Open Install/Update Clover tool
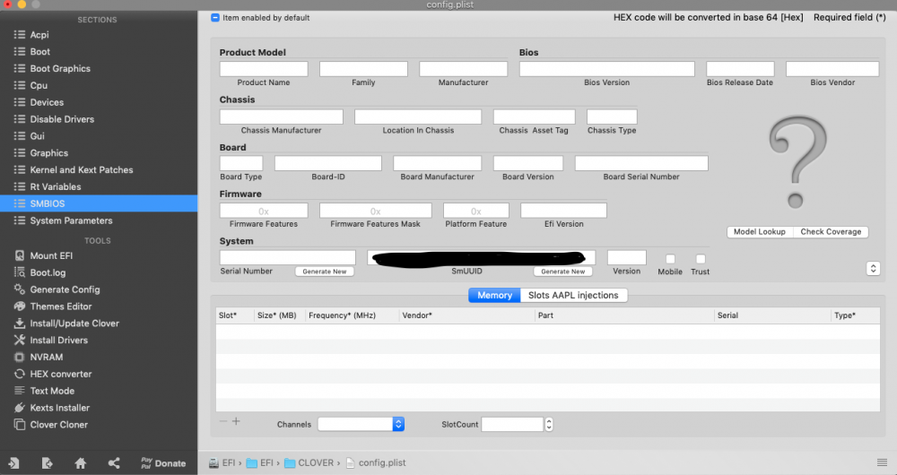The width and height of the screenshot is (897, 475). 99,323
